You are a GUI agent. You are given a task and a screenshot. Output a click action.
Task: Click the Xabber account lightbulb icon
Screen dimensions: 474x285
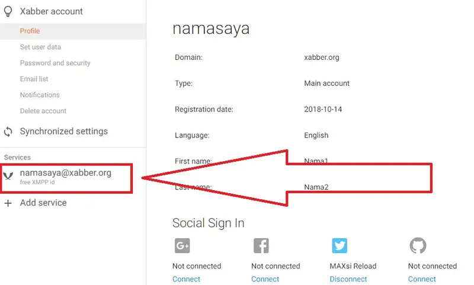coord(8,11)
